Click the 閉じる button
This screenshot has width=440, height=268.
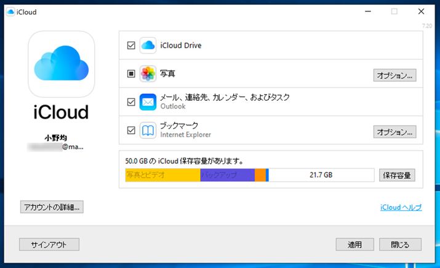coord(400,245)
